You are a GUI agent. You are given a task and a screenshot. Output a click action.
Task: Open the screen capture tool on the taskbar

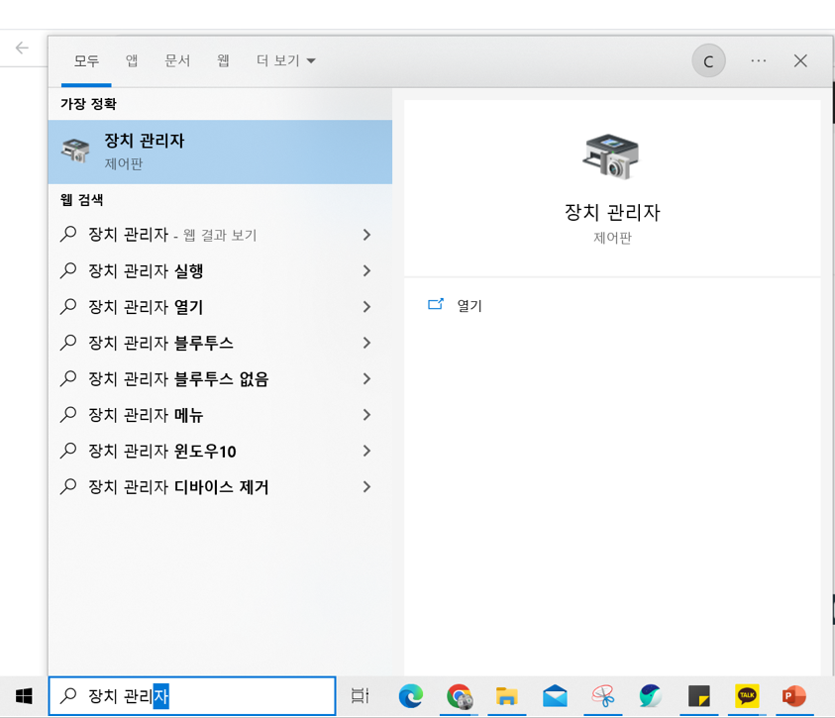pos(602,696)
